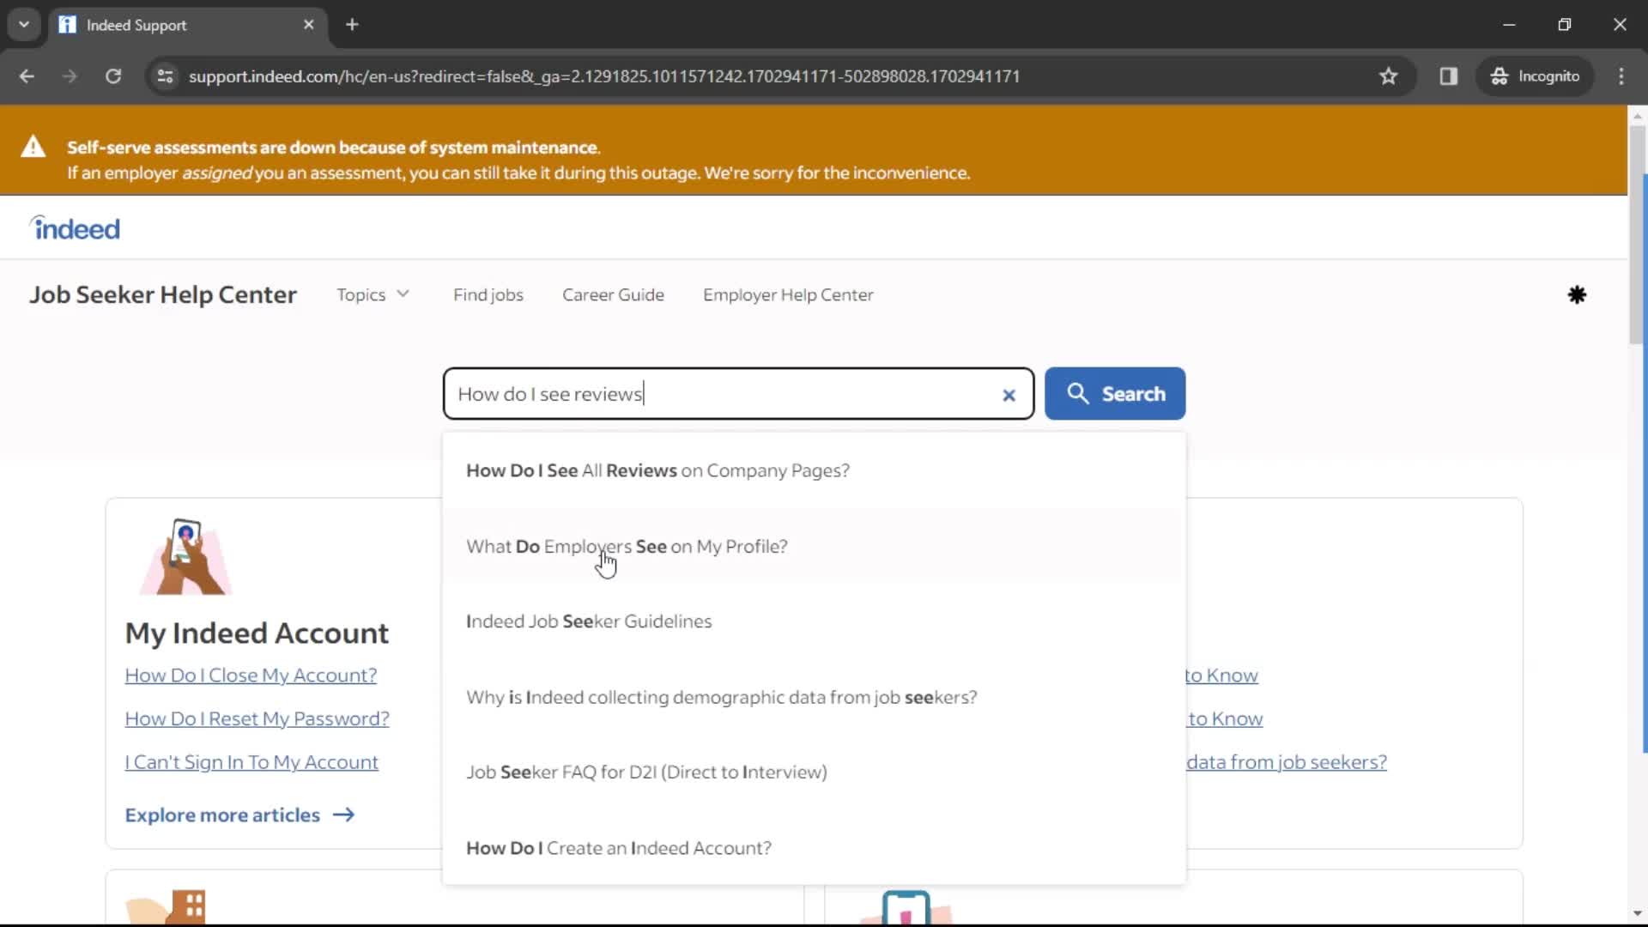Click the warning/alert triangle icon
Image resolution: width=1648 pixels, height=927 pixels.
(33, 145)
